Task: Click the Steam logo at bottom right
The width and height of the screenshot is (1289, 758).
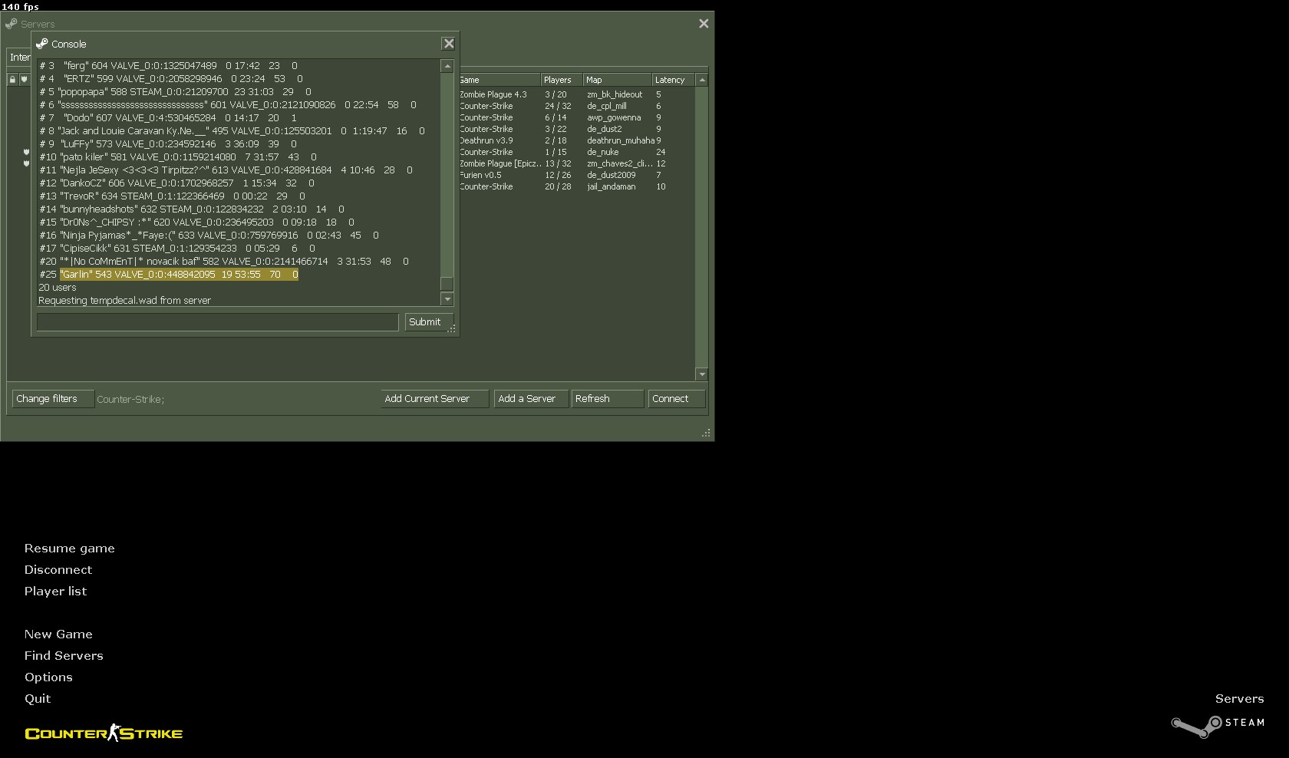Action: (1218, 725)
